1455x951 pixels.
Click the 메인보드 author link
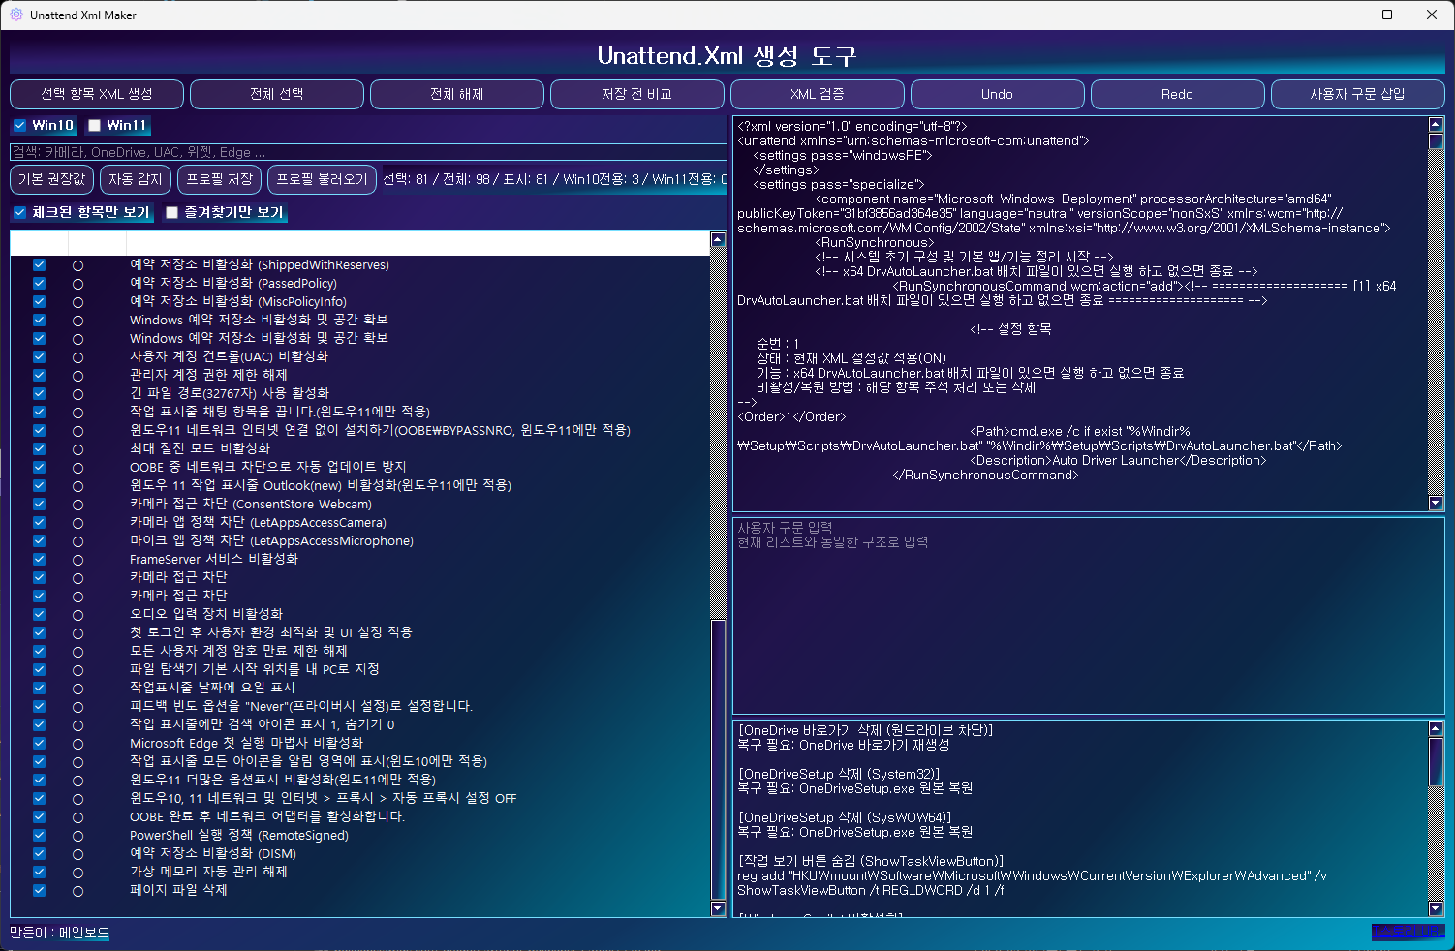click(x=84, y=933)
